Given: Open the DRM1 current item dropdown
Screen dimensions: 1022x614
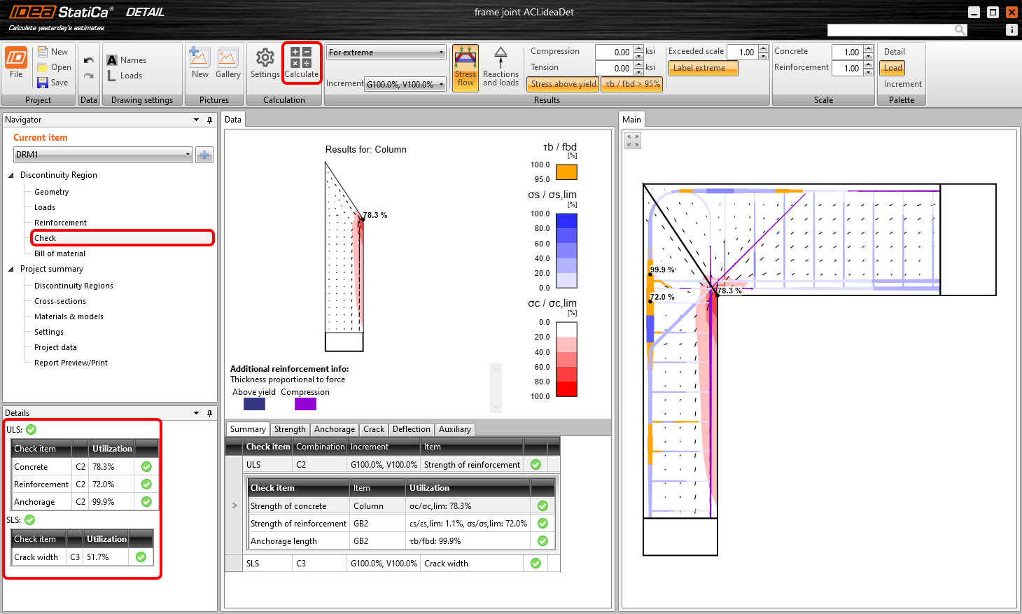Looking at the screenshot, I should tap(103, 155).
